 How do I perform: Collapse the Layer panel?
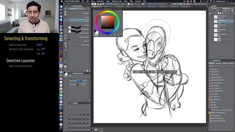(x=210, y=6)
